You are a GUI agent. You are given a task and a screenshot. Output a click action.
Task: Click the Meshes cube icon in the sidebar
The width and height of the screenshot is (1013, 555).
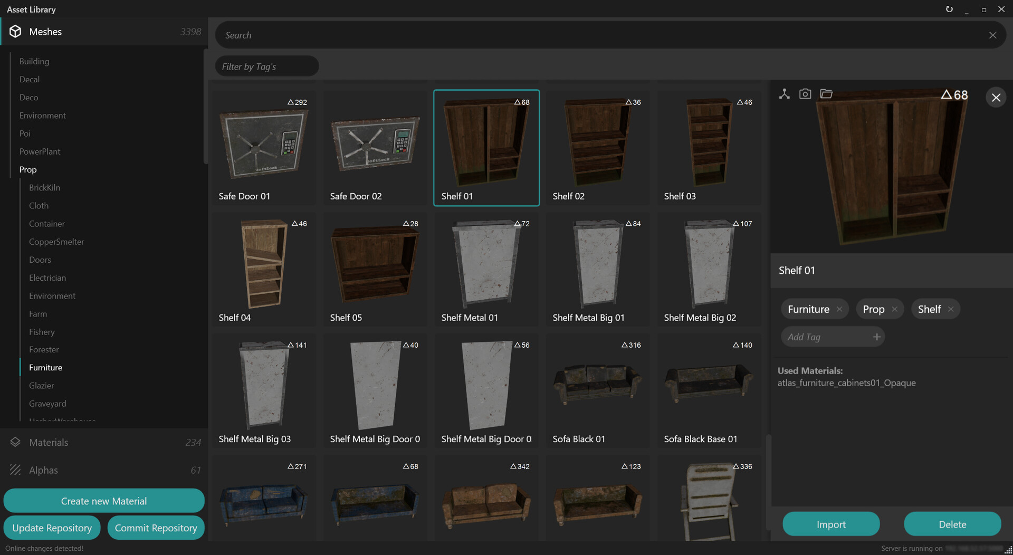tap(15, 31)
